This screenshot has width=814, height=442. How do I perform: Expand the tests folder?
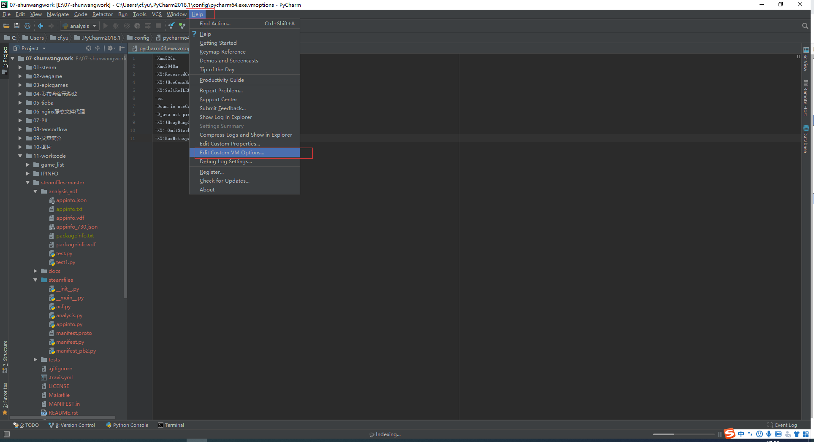tap(35, 360)
